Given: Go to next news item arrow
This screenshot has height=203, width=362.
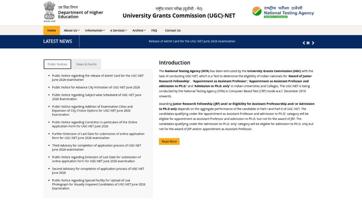Looking at the screenshot, I should (313, 43).
